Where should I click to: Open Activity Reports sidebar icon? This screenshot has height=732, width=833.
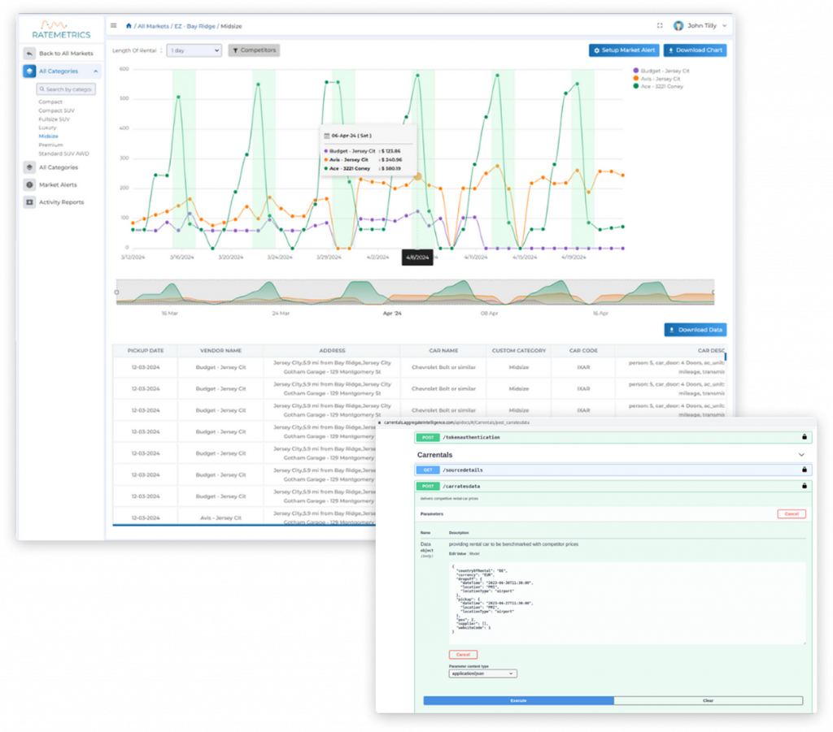tap(29, 202)
